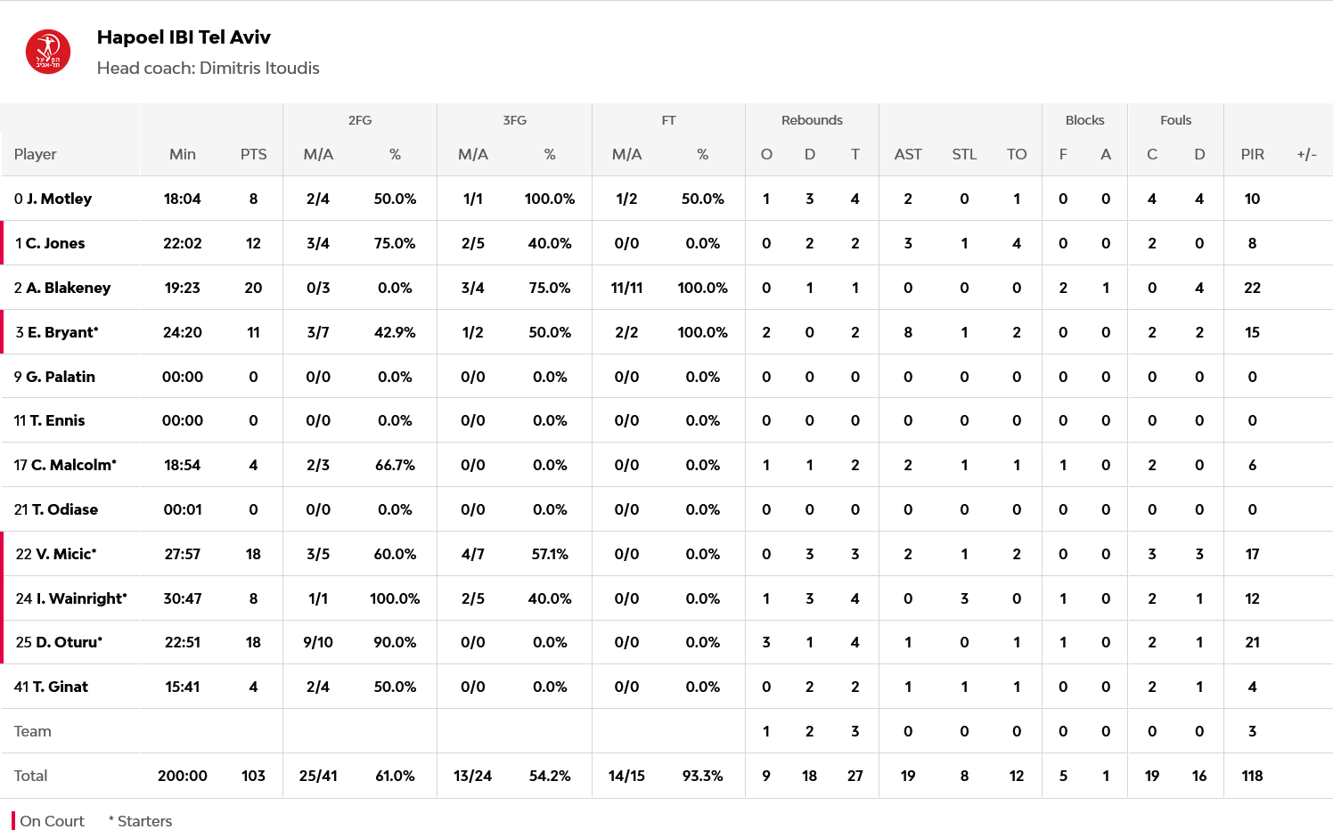This screenshot has width=1333, height=838.
Task: Sort the table by PTS column
Action: click(253, 154)
